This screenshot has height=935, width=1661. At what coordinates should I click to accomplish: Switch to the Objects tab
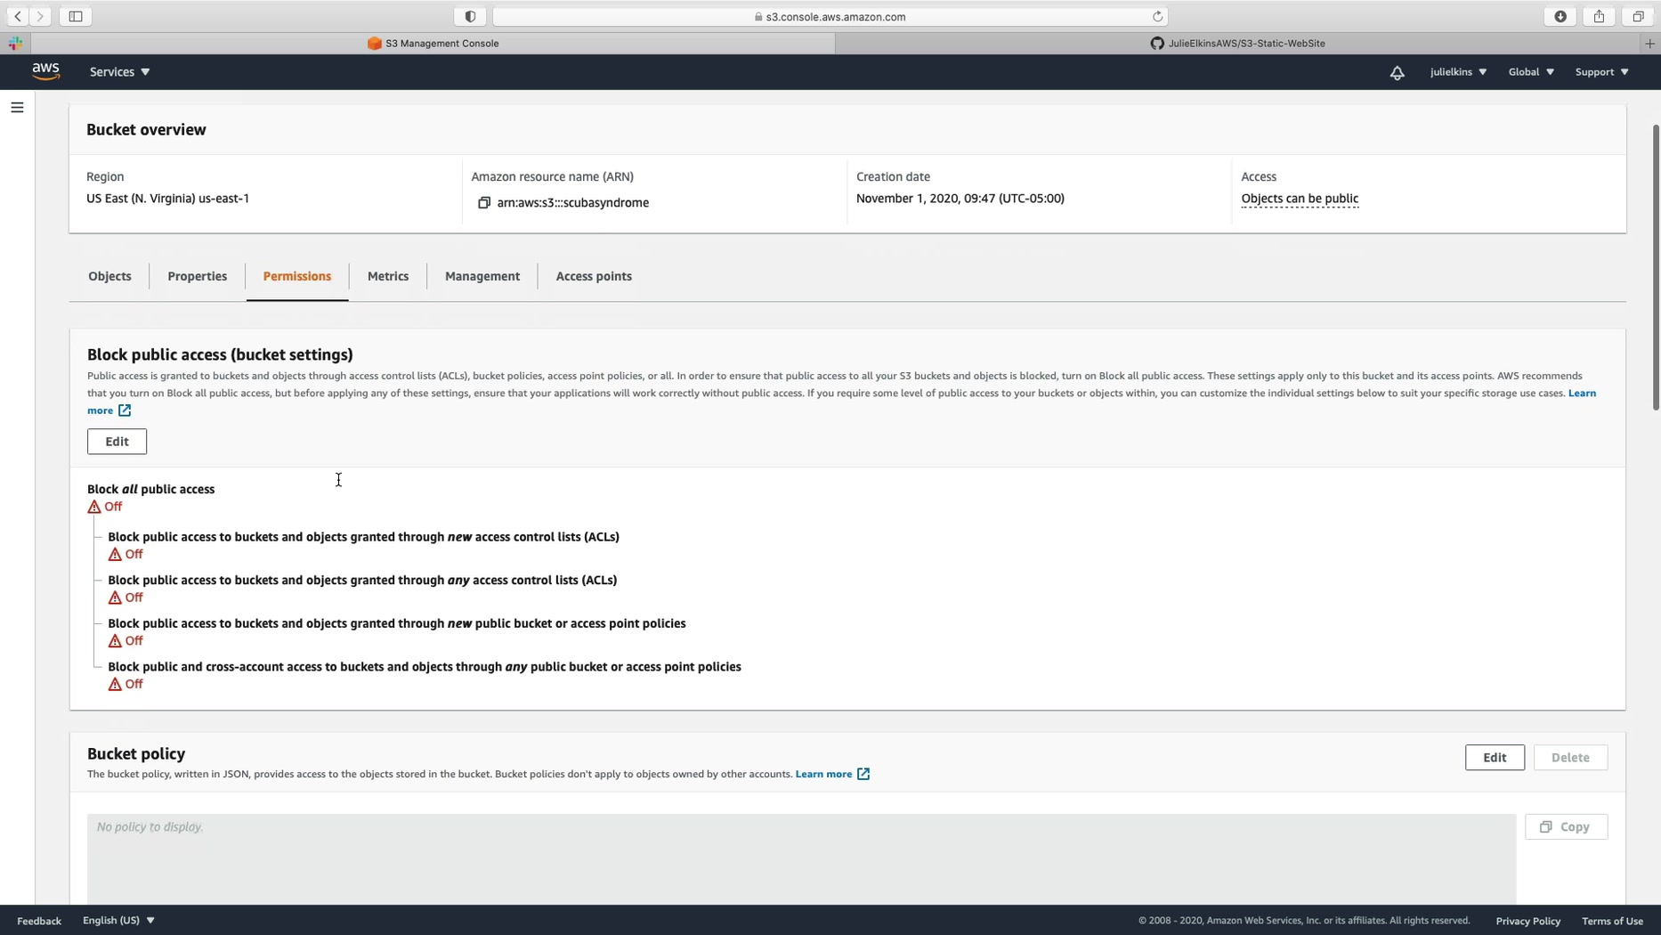point(109,276)
